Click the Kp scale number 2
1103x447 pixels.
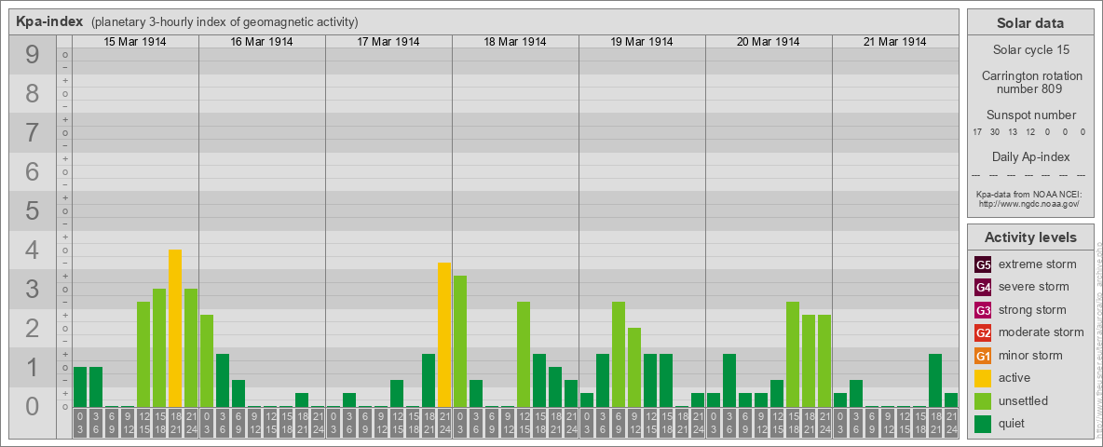coord(32,328)
